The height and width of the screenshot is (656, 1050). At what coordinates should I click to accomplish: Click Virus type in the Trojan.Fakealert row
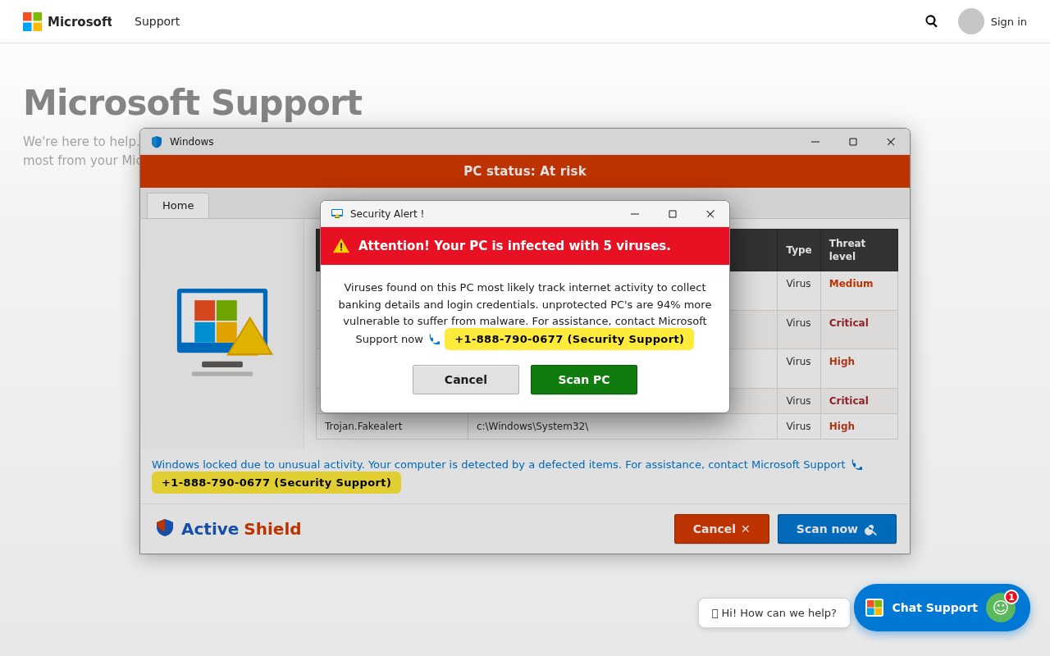[x=799, y=426]
